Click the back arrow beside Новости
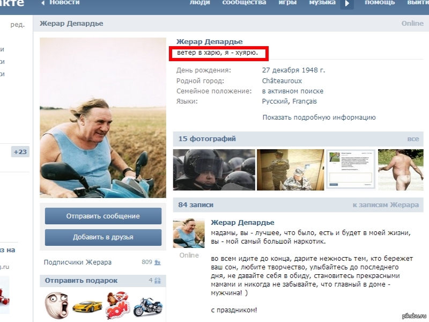Screen dimensions: 429x322 coord(43,3)
